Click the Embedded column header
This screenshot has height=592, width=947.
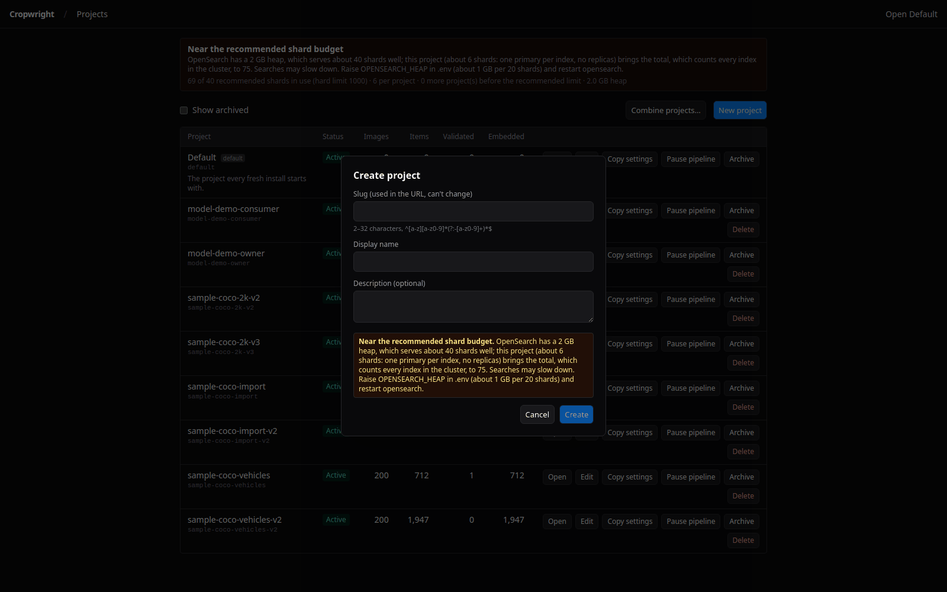pyautogui.click(x=506, y=137)
